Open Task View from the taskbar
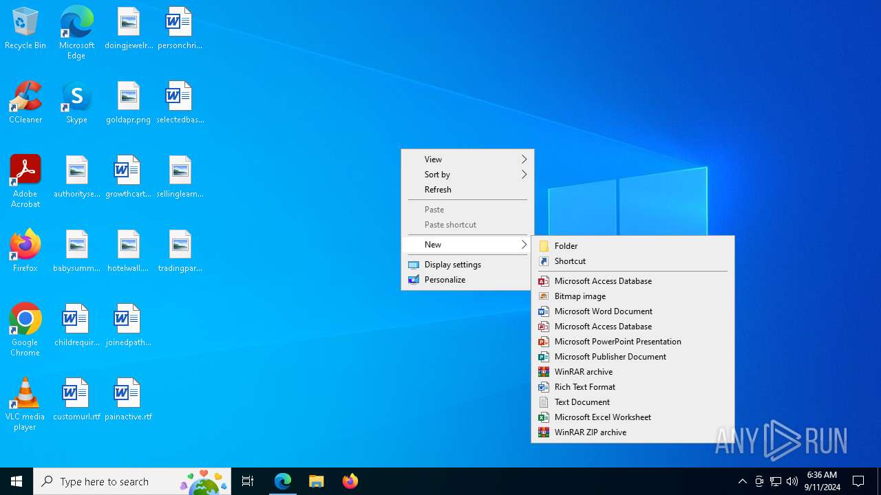The width and height of the screenshot is (881, 495). tap(248, 481)
